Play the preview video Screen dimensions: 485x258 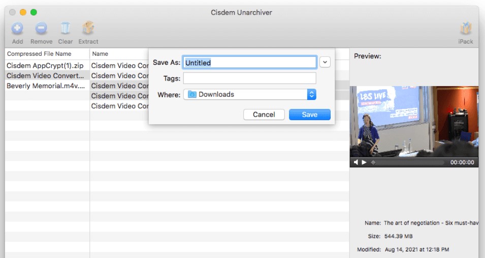364,162
